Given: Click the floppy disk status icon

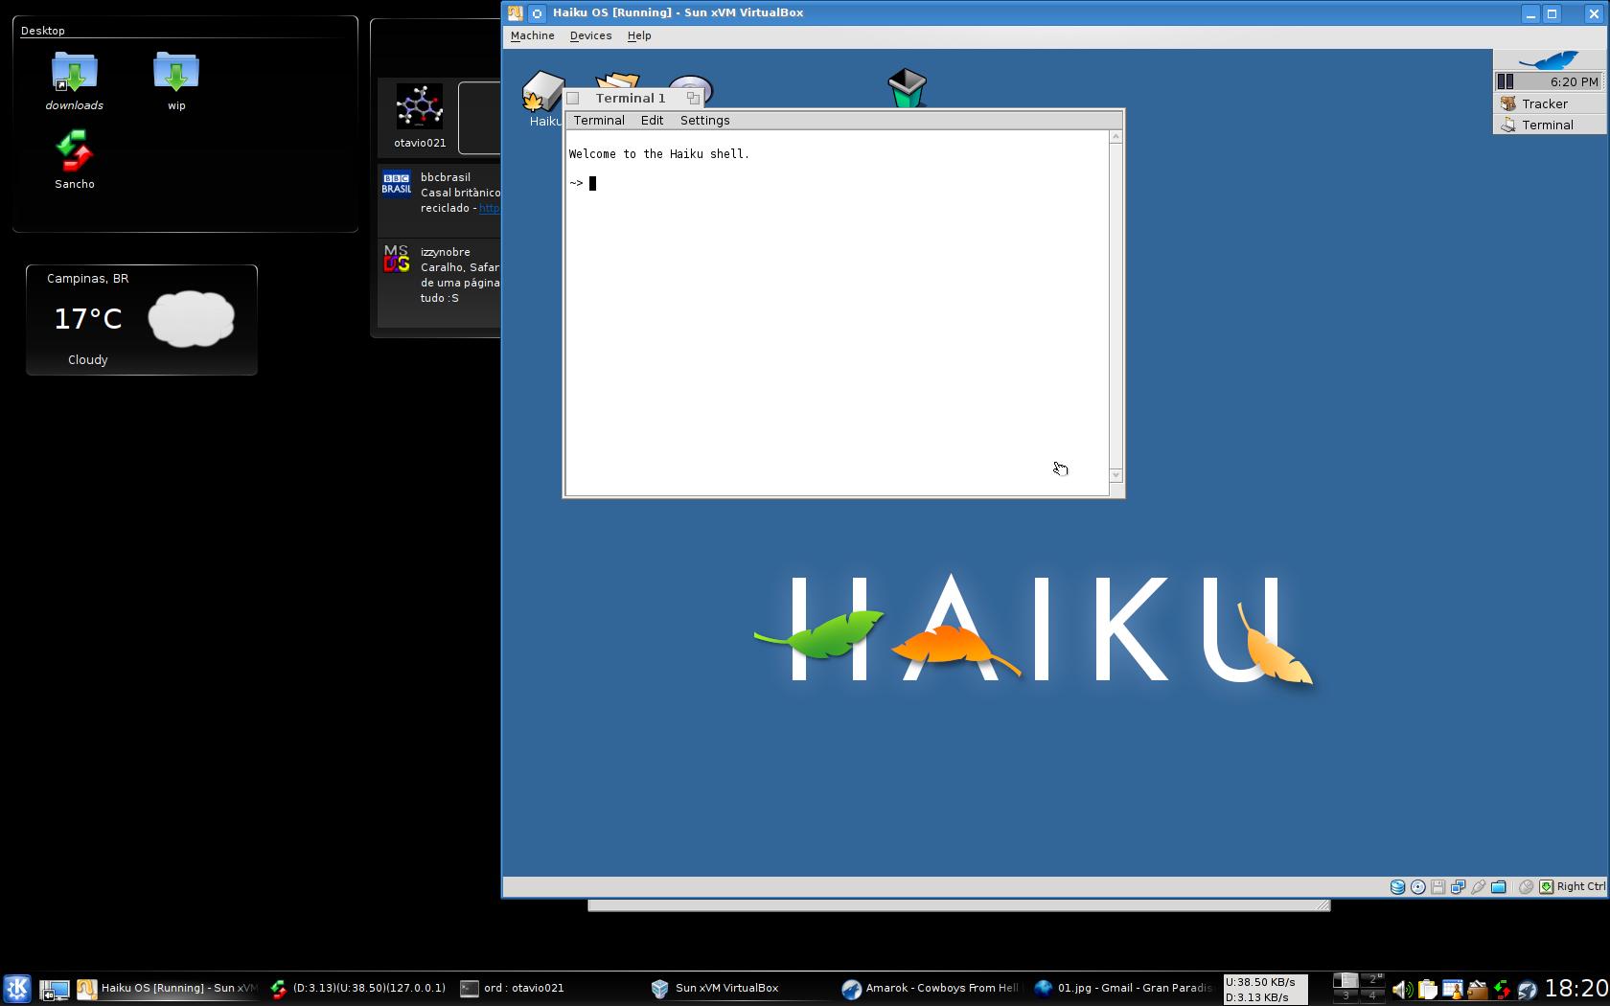Looking at the screenshot, I should tap(1437, 887).
